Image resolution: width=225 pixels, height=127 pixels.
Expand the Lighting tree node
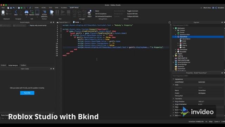(173, 56)
